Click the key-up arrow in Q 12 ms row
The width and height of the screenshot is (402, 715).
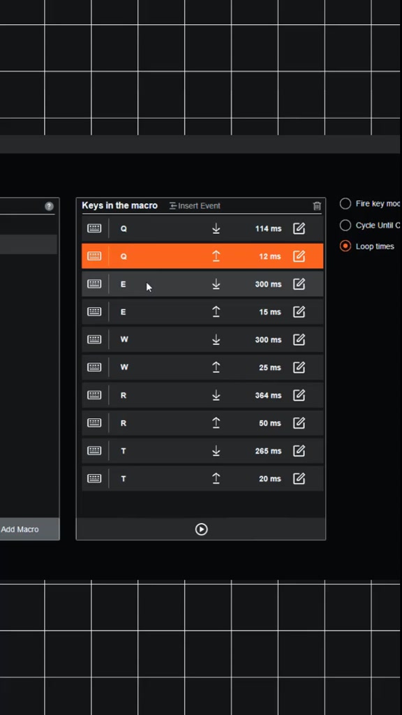pos(216,256)
